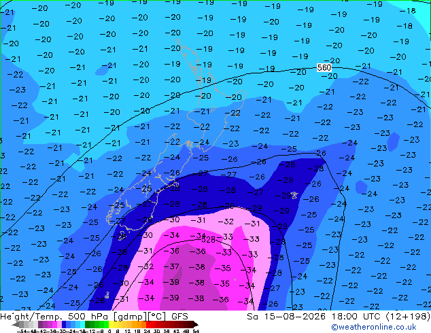
Task: Open the weatheronline.co.uk copyright link
Action: coord(373,327)
